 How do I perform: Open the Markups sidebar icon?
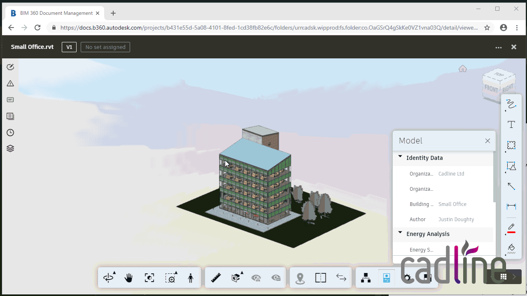(x=10, y=67)
